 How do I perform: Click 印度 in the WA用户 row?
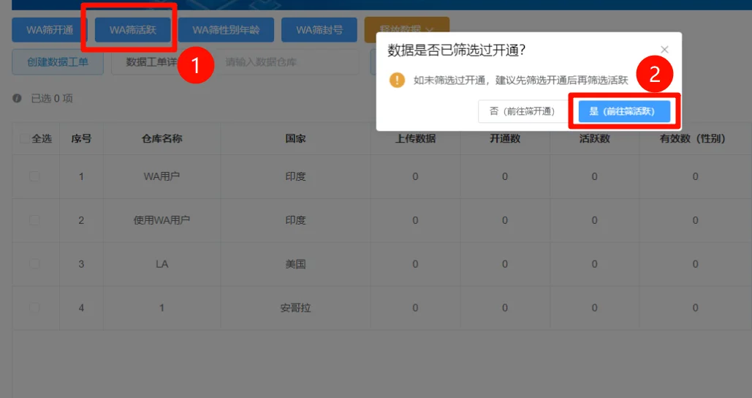click(x=295, y=176)
